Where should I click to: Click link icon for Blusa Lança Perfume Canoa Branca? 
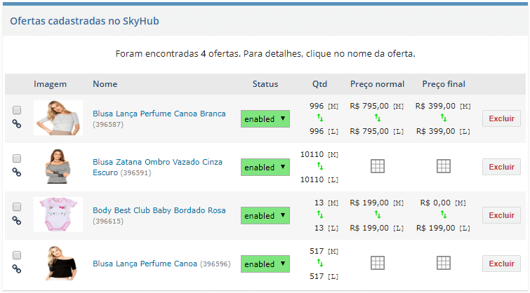click(17, 124)
